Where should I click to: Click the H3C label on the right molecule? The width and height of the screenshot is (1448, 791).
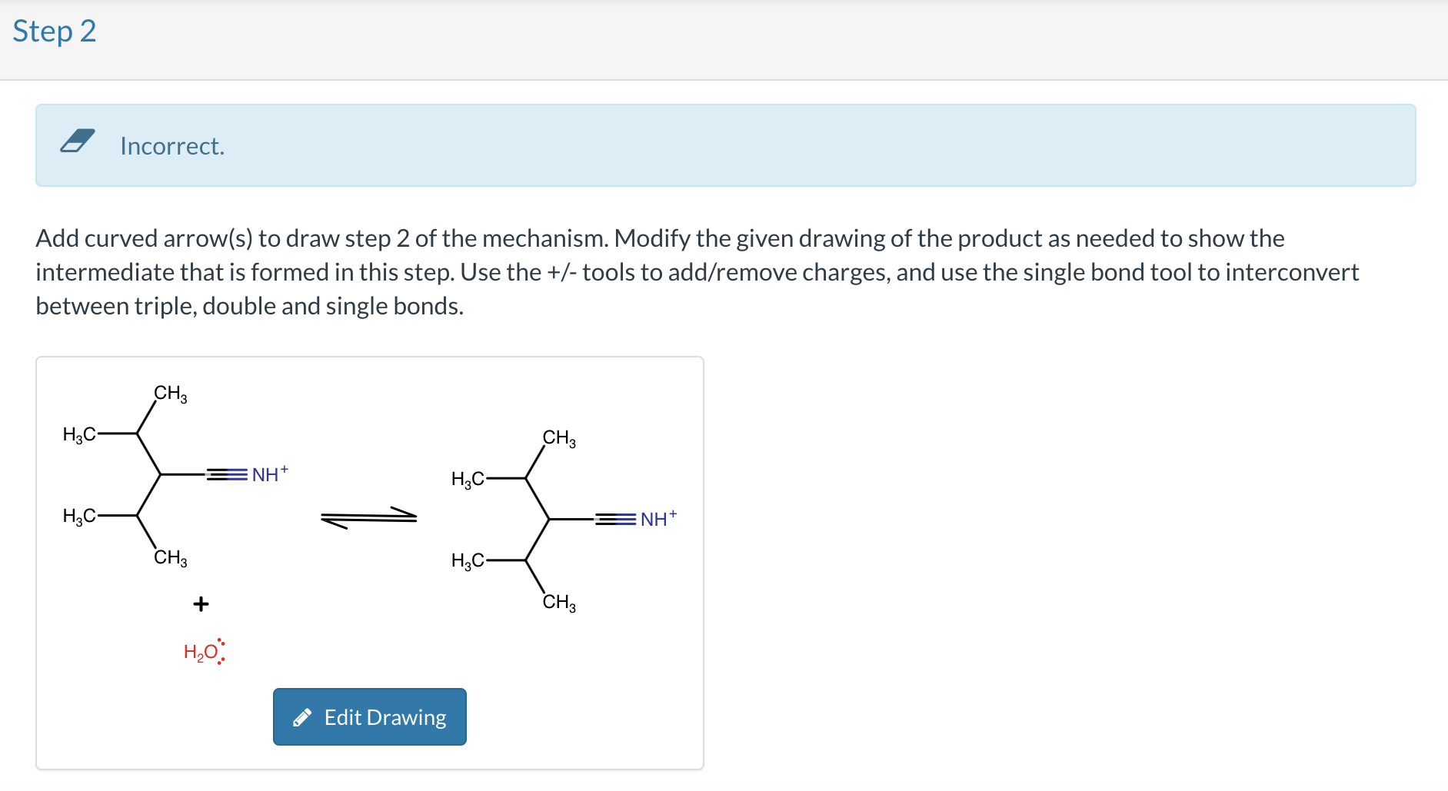(x=469, y=479)
